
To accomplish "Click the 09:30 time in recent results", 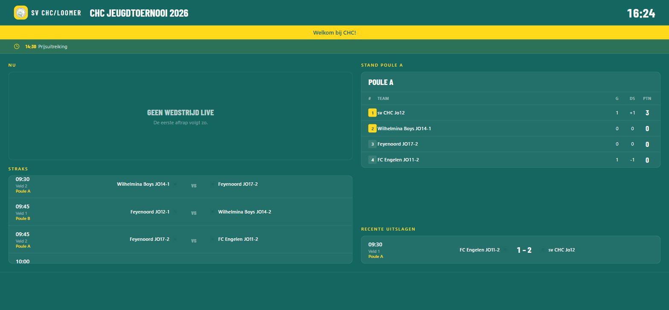I will 375,245.
